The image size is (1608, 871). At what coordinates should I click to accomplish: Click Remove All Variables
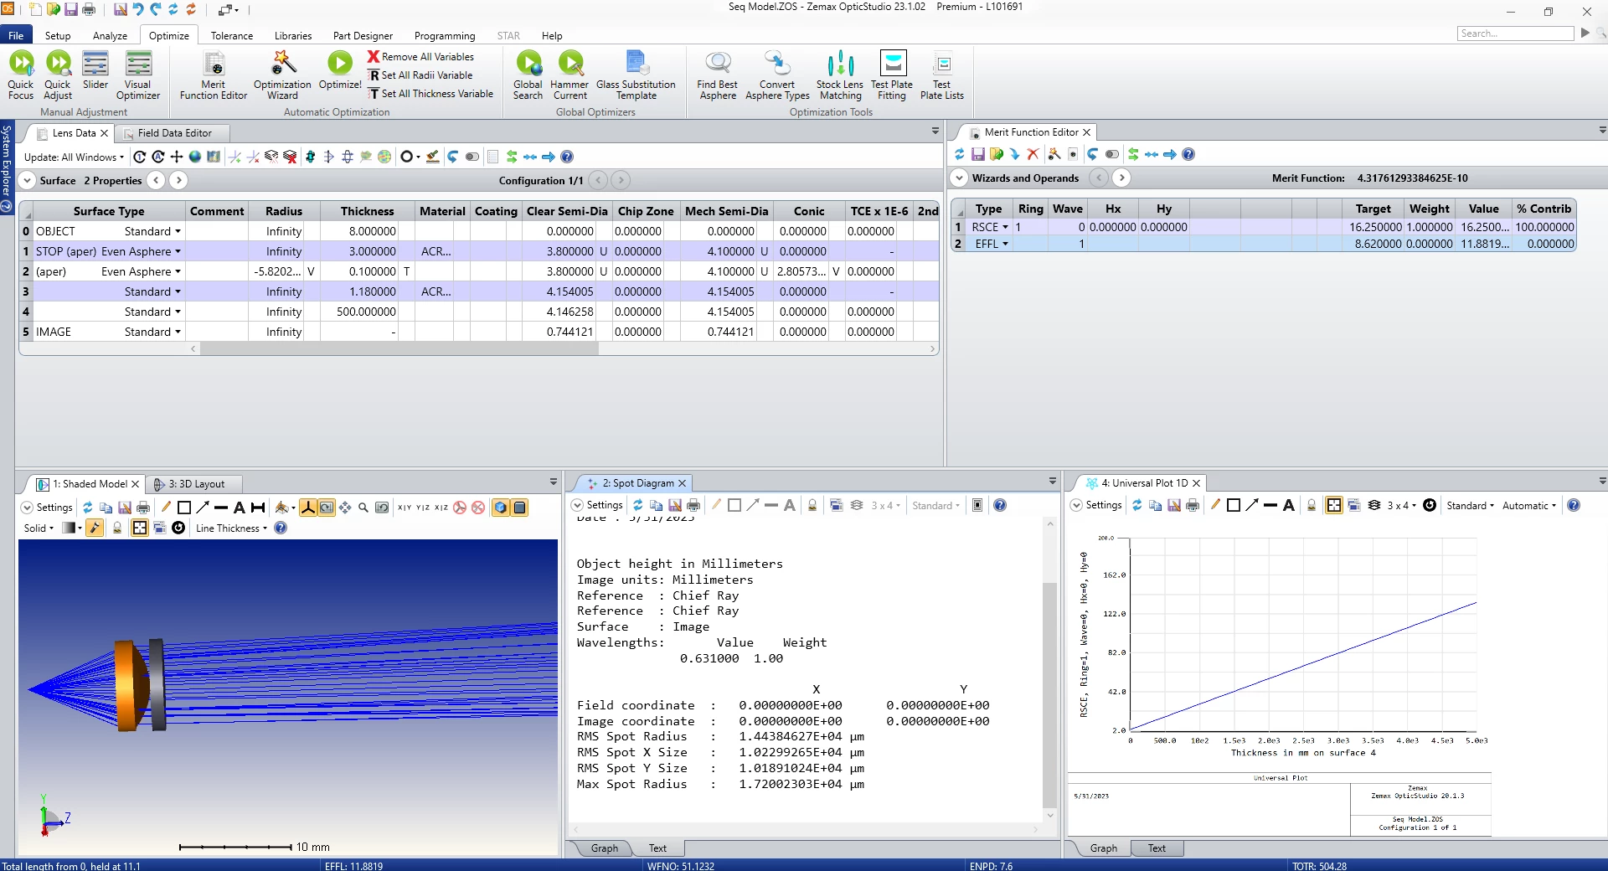click(x=420, y=57)
